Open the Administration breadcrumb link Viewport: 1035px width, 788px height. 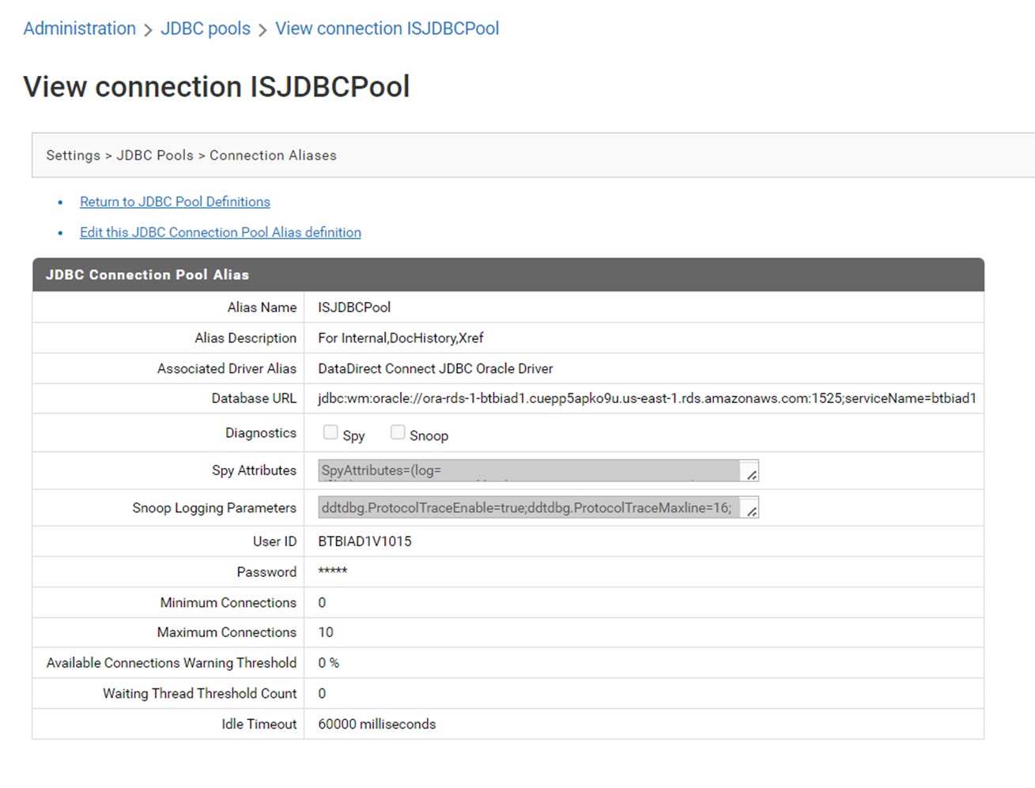(78, 28)
